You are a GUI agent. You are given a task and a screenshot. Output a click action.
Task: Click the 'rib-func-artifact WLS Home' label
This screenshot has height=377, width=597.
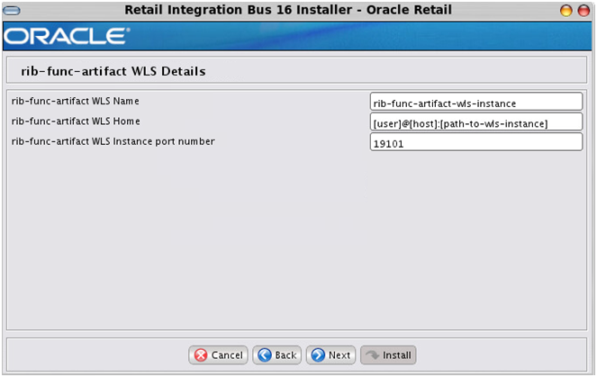76,121
